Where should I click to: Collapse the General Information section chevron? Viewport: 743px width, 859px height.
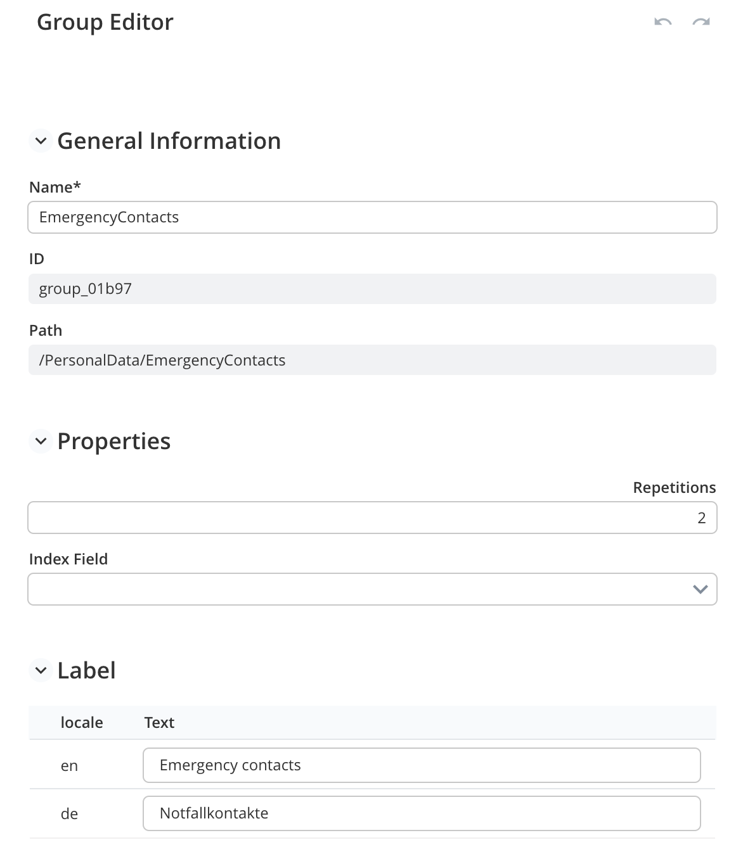pyautogui.click(x=41, y=141)
